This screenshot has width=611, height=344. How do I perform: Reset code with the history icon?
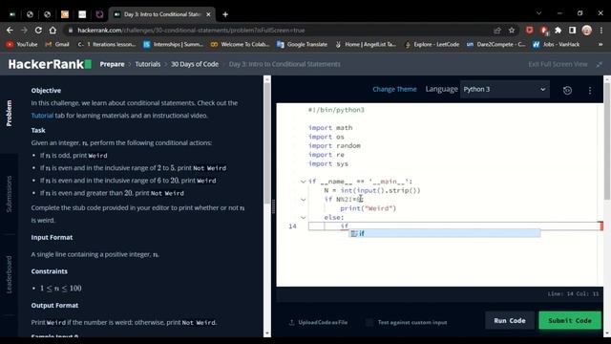(567, 90)
